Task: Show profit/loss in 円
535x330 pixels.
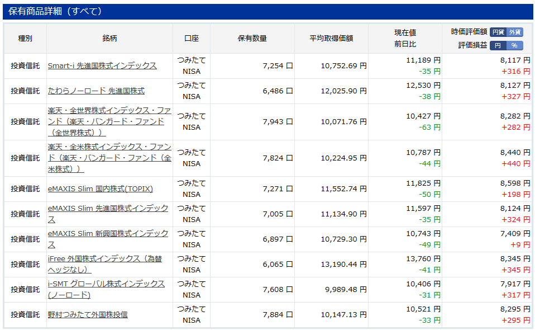Action: pyautogui.click(x=498, y=45)
